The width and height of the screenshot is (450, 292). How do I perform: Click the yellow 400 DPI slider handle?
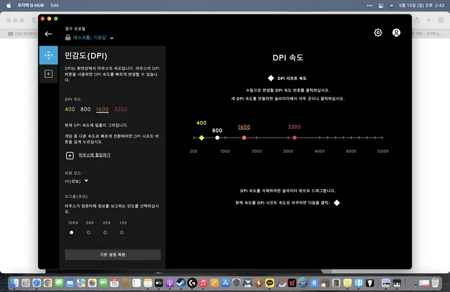pos(201,138)
